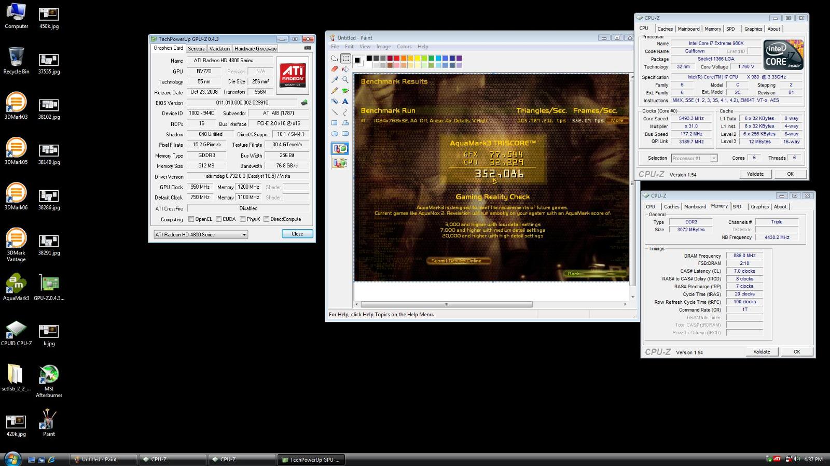This screenshot has height=466, width=830.
Task: Pick the Rounded Rectangle tool in Paint
Action: 345,134
